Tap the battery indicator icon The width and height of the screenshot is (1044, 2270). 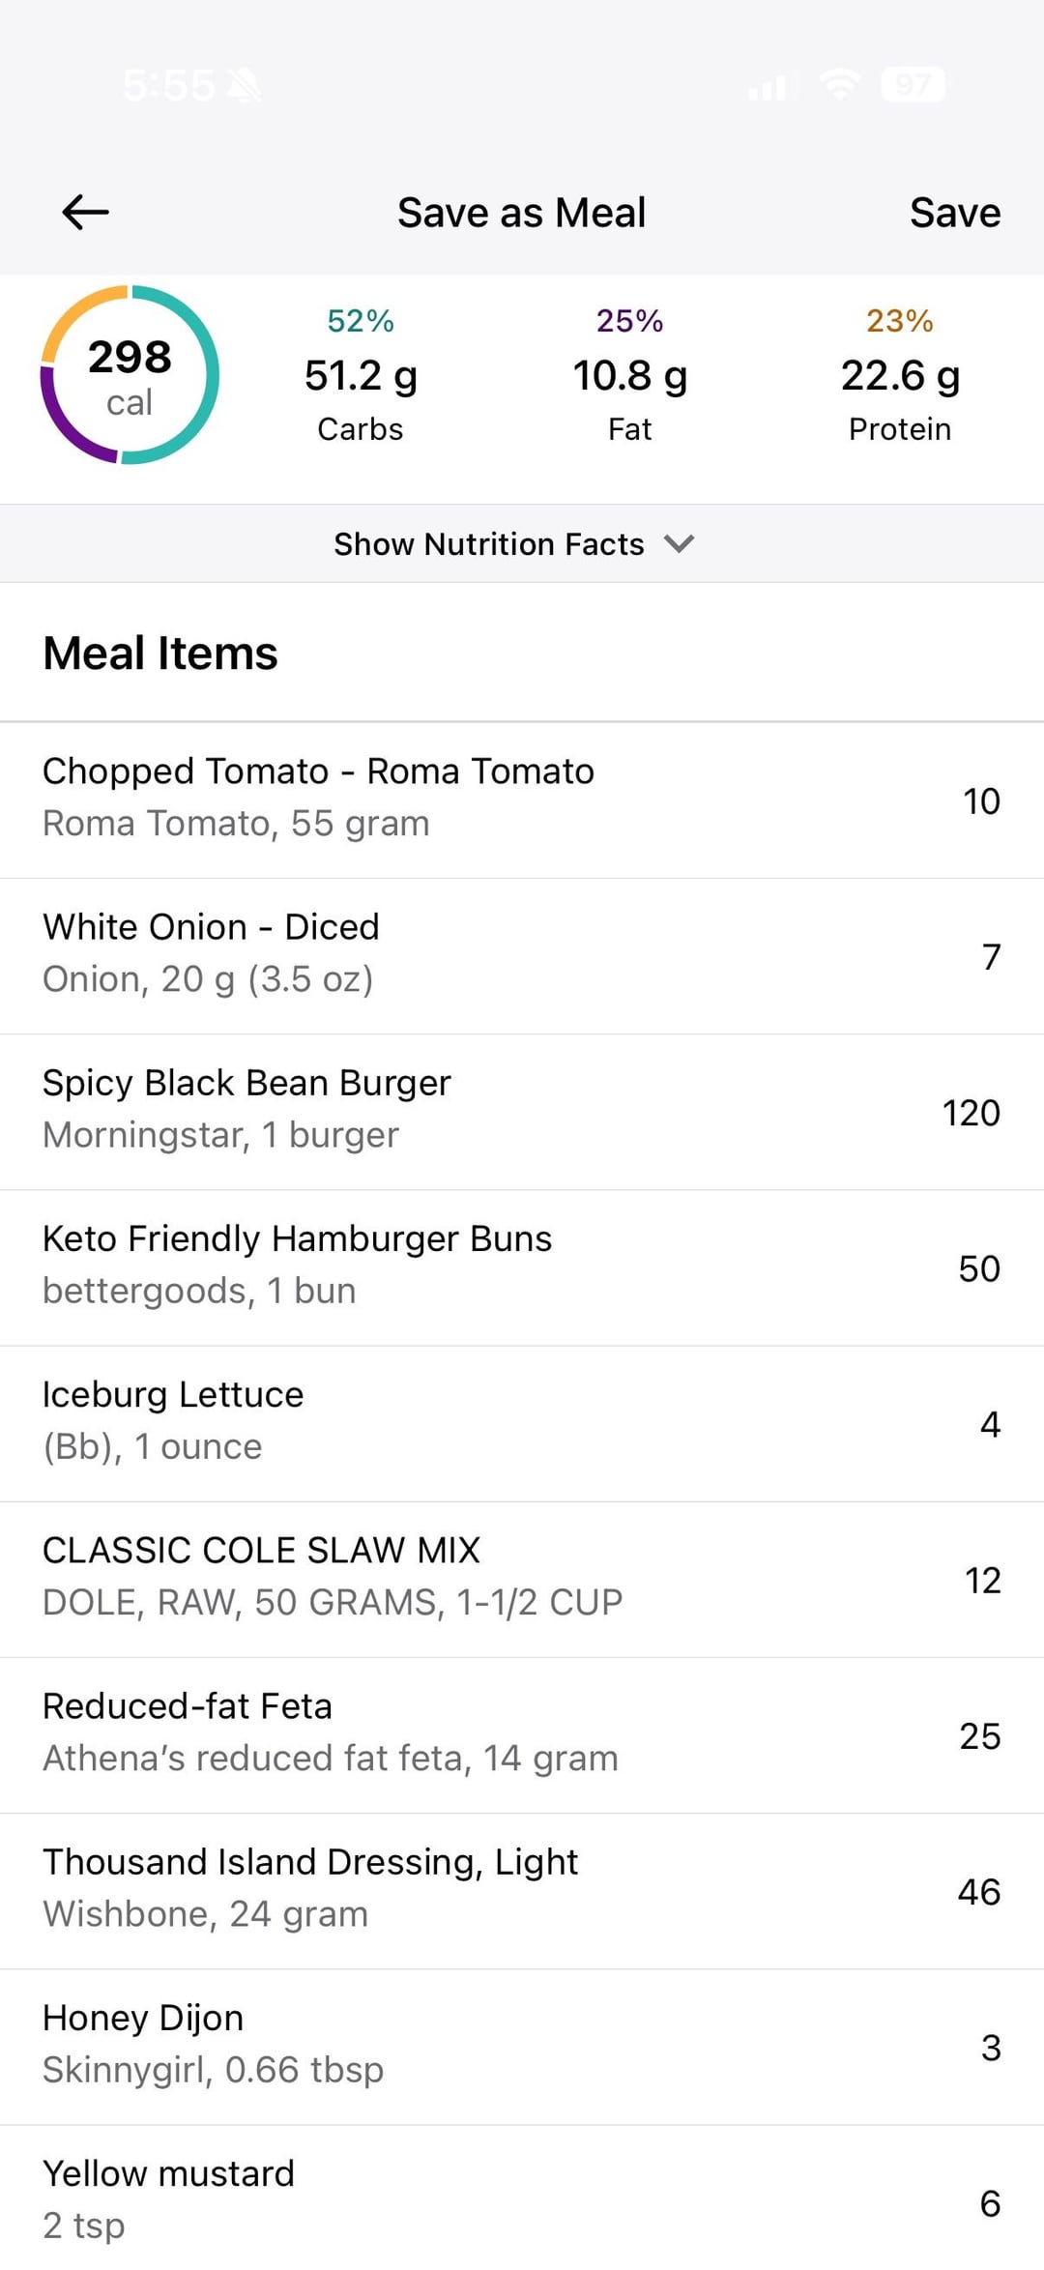[913, 85]
